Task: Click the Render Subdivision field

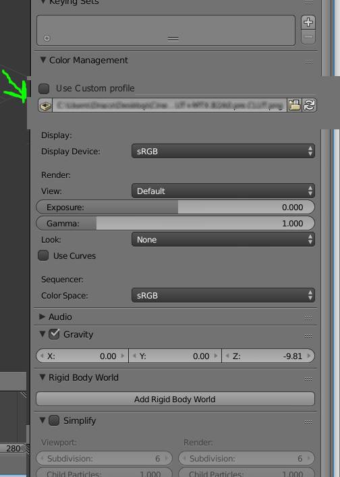Action: (246, 458)
